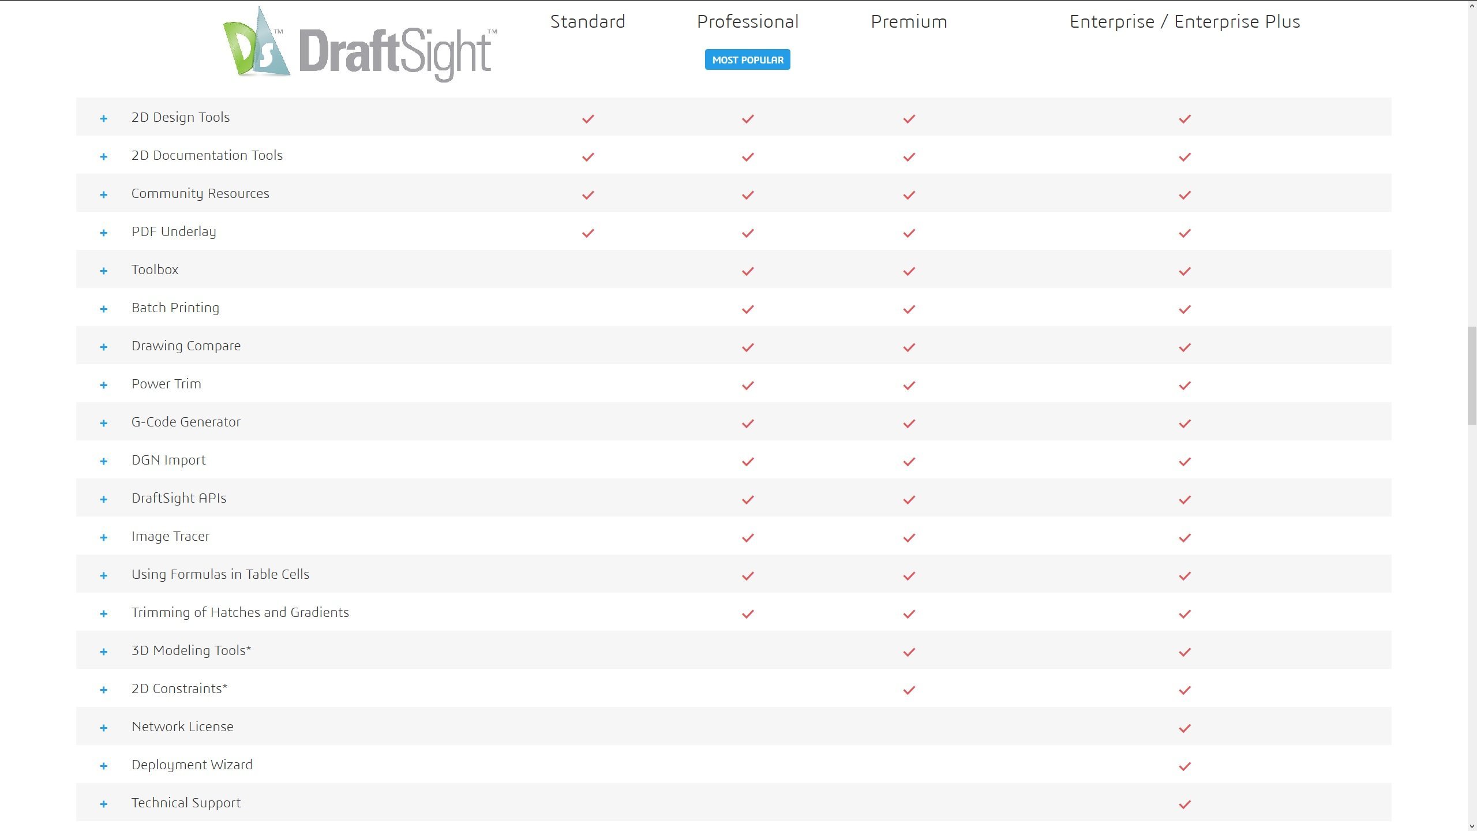Click Enterprise checkmark for Image Tracer
Image resolution: width=1477 pixels, height=831 pixels.
point(1185,538)
